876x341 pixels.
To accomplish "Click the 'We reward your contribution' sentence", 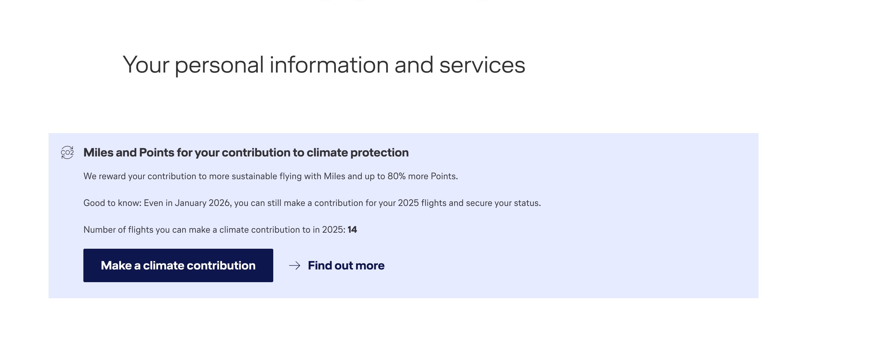I will click(x=270, y=176).
